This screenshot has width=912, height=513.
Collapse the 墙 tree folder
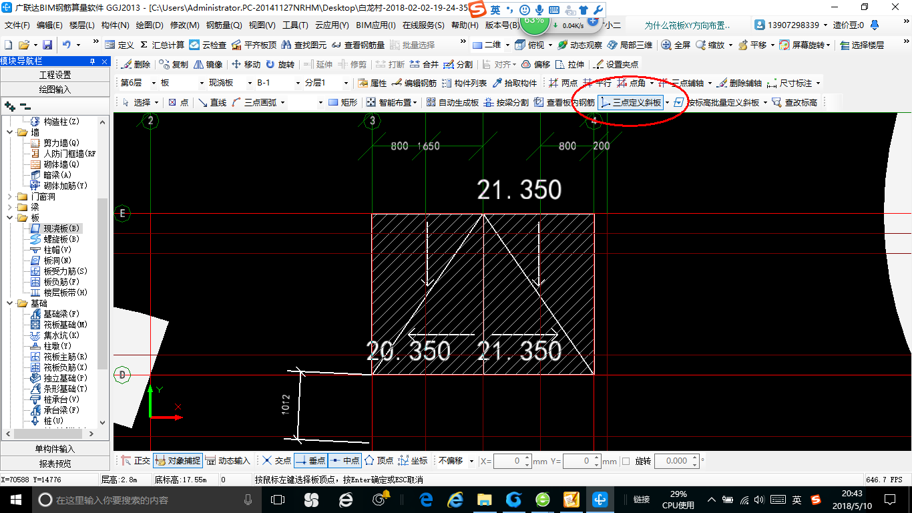click(10, 132)
